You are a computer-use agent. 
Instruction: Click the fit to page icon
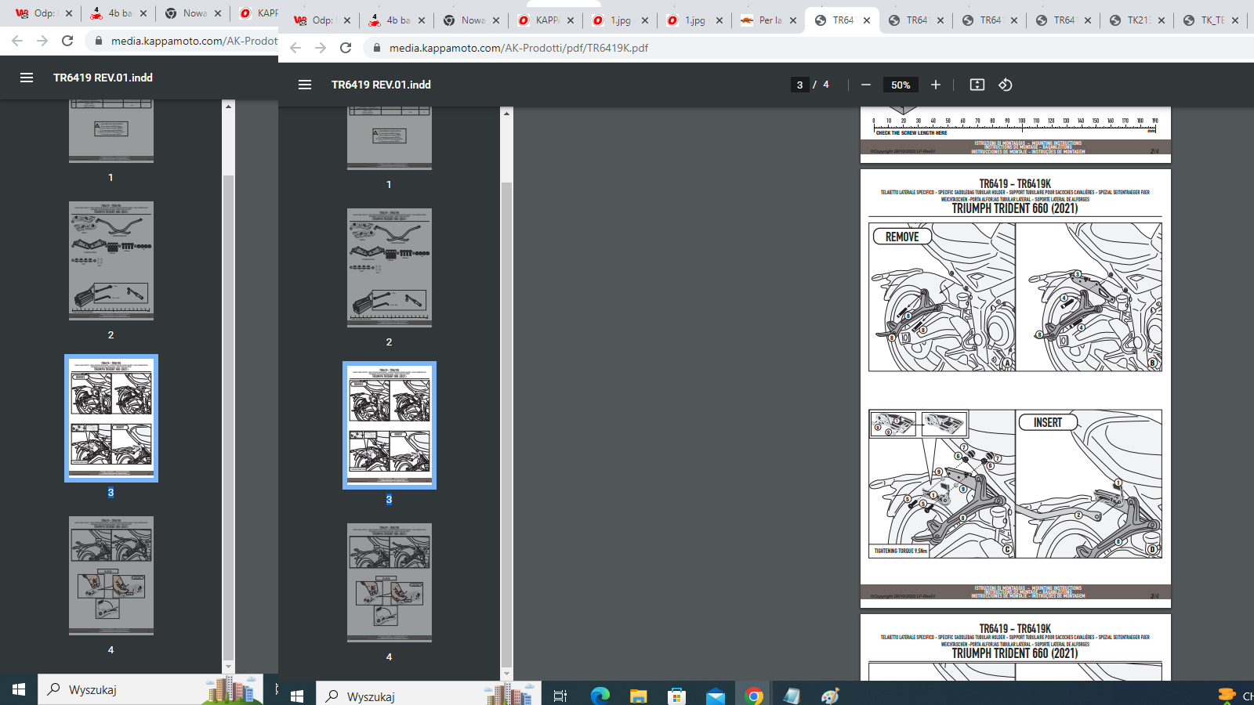pyautogui.click(x=977, y=85)
